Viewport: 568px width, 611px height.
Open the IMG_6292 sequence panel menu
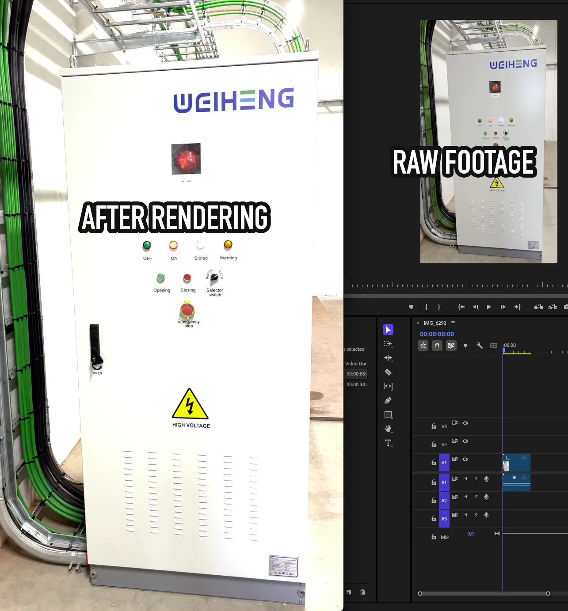[x=453, y=323]
